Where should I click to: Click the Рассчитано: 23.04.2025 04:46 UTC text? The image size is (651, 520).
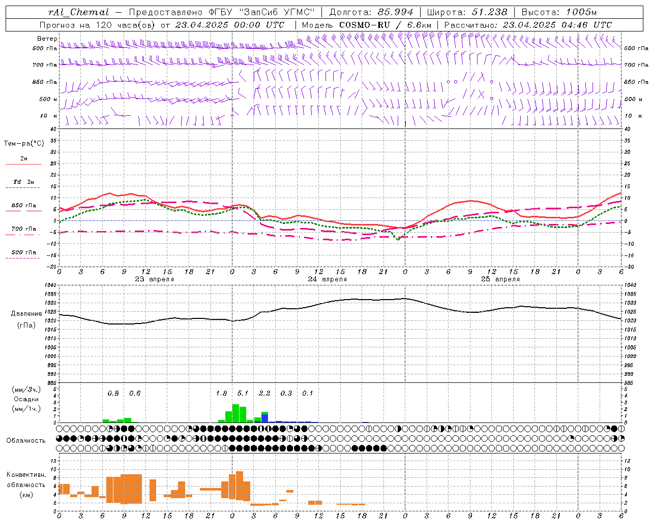tap(528, 25)
